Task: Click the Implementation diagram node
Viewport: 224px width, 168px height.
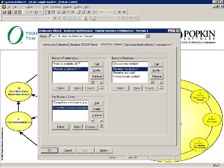Action: (19, 121)
